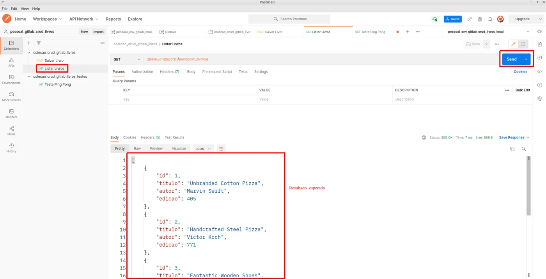The image size is (546, 279).
Task: Open the Save options dropdown arrow
Action: [486, 44]
